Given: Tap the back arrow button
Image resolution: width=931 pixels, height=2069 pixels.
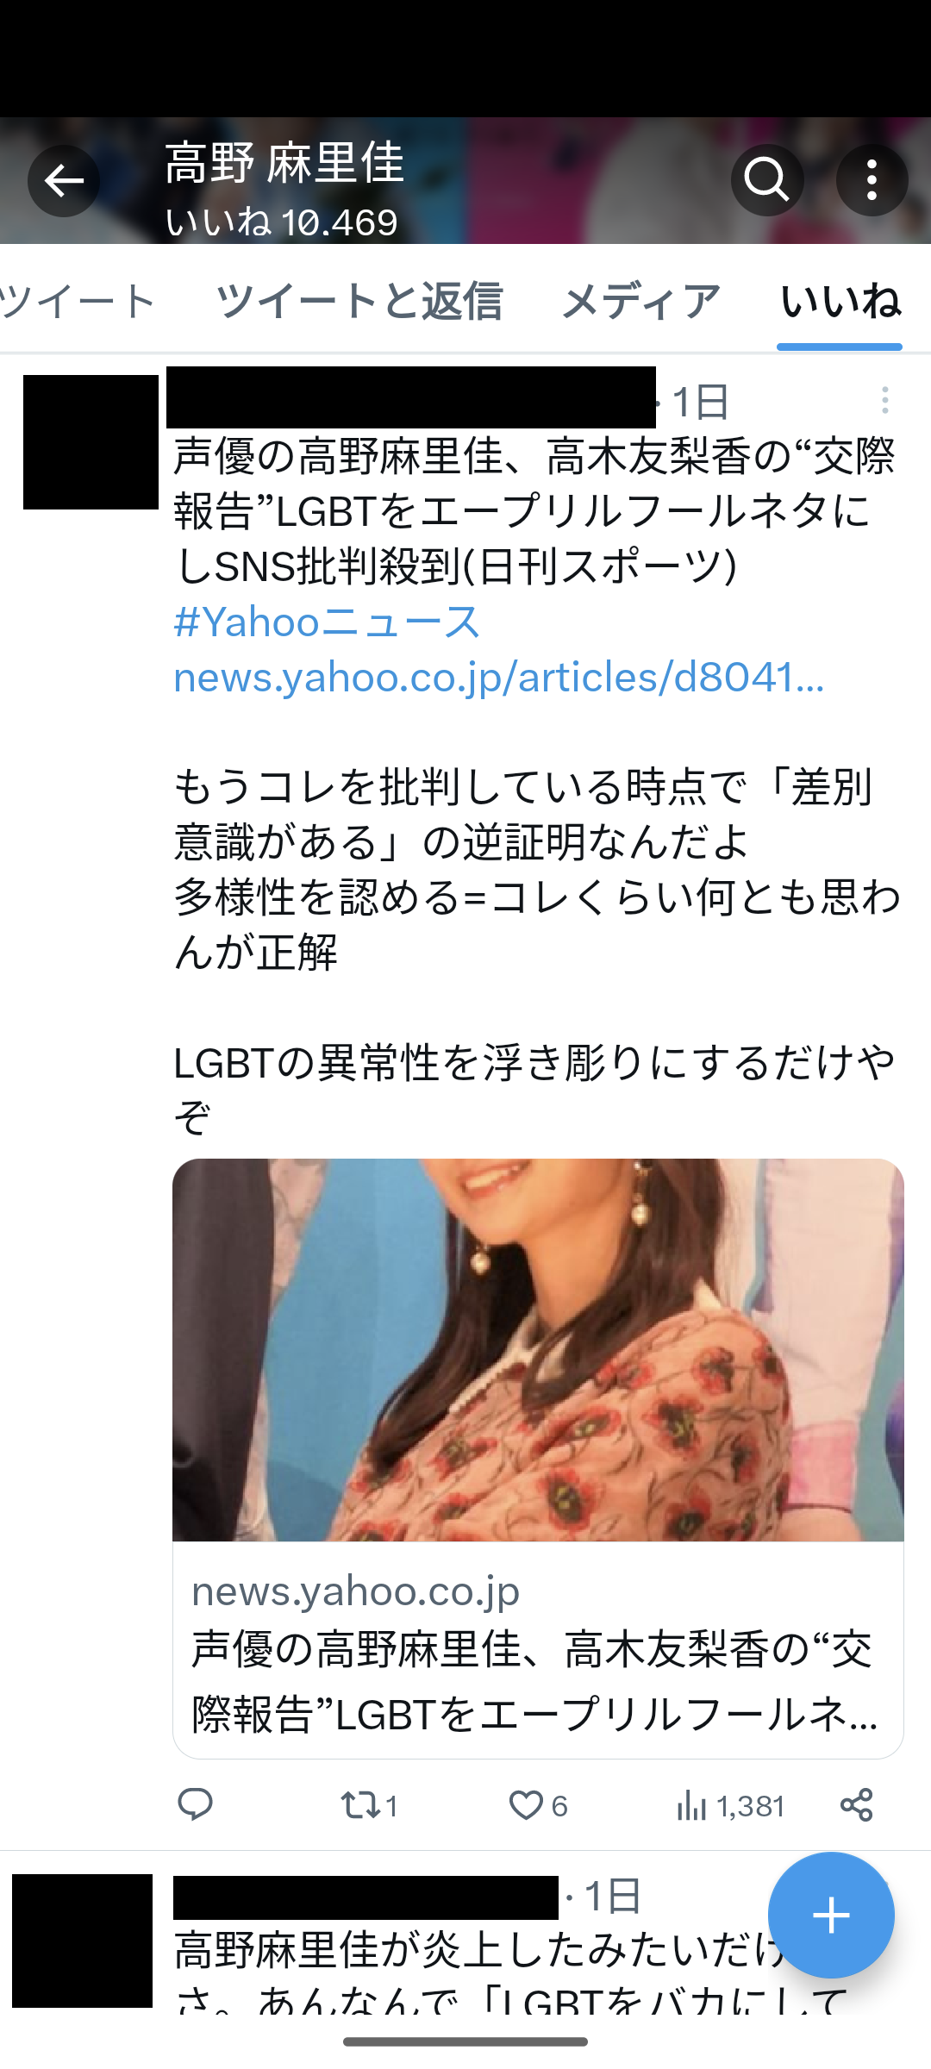Looking at the screenshot, I should [64, 181].
